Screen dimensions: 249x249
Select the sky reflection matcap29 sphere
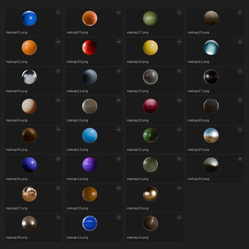pos(211,135)
